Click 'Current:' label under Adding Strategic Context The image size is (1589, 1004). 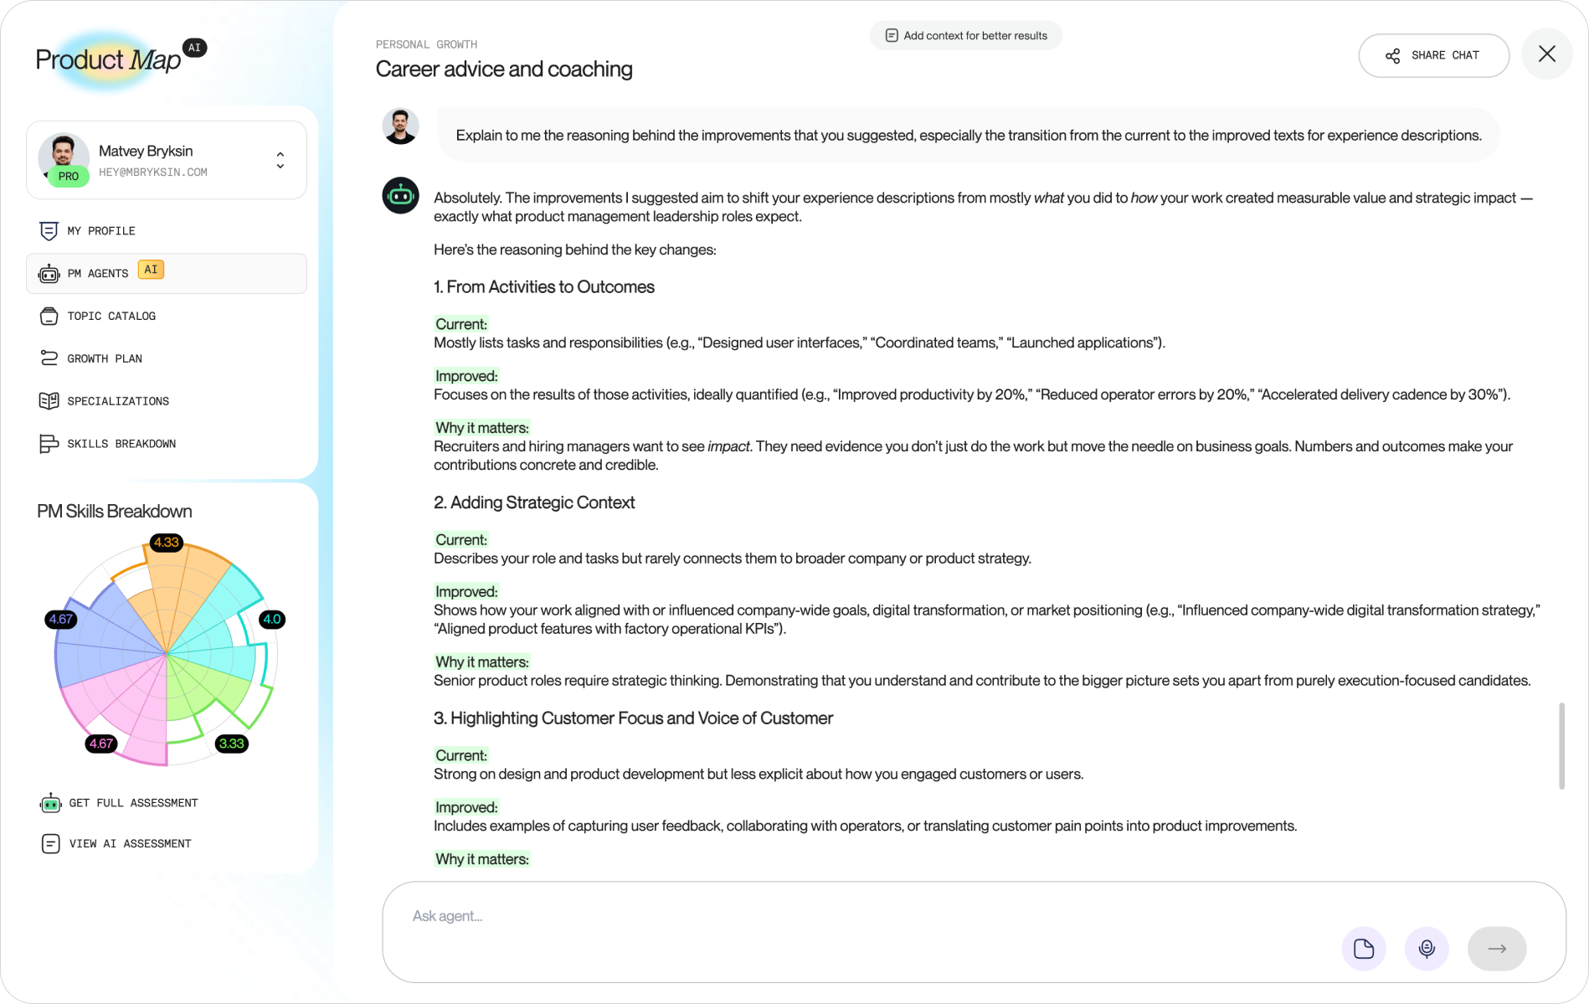[x=461, y=540]
